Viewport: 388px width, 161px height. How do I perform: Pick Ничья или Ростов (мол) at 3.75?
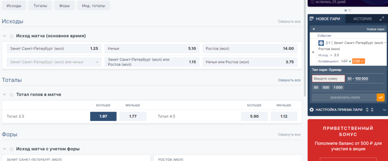click(250, 62)
